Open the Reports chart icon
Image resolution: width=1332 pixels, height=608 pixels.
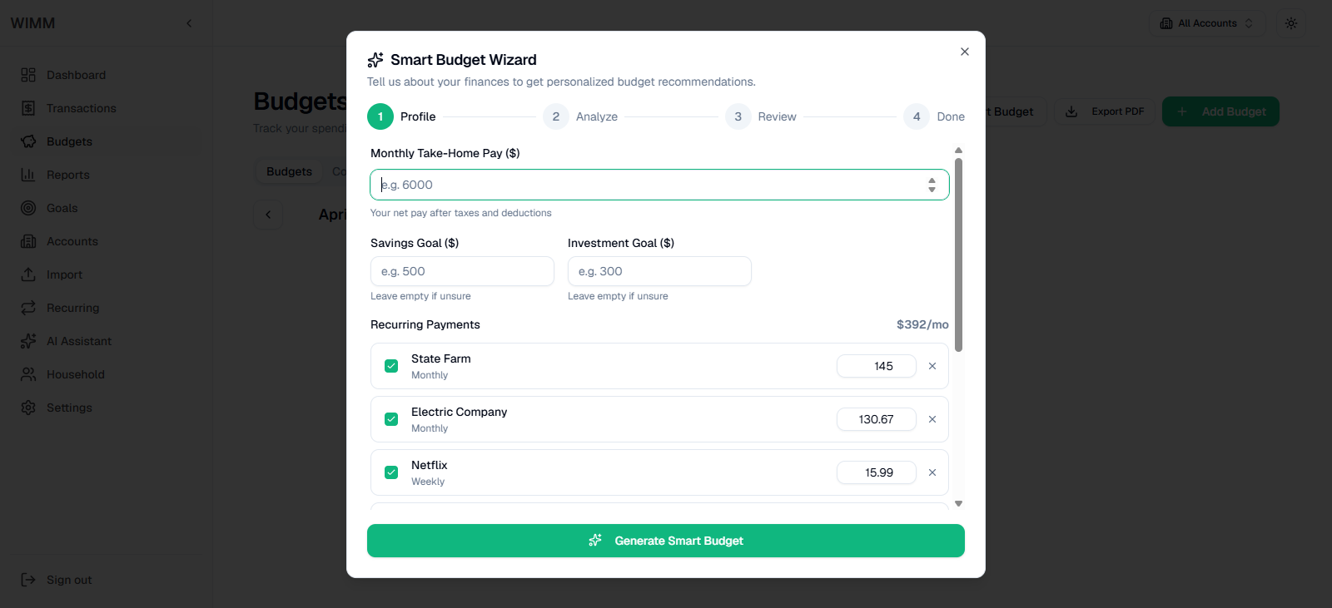pos(28,175)
